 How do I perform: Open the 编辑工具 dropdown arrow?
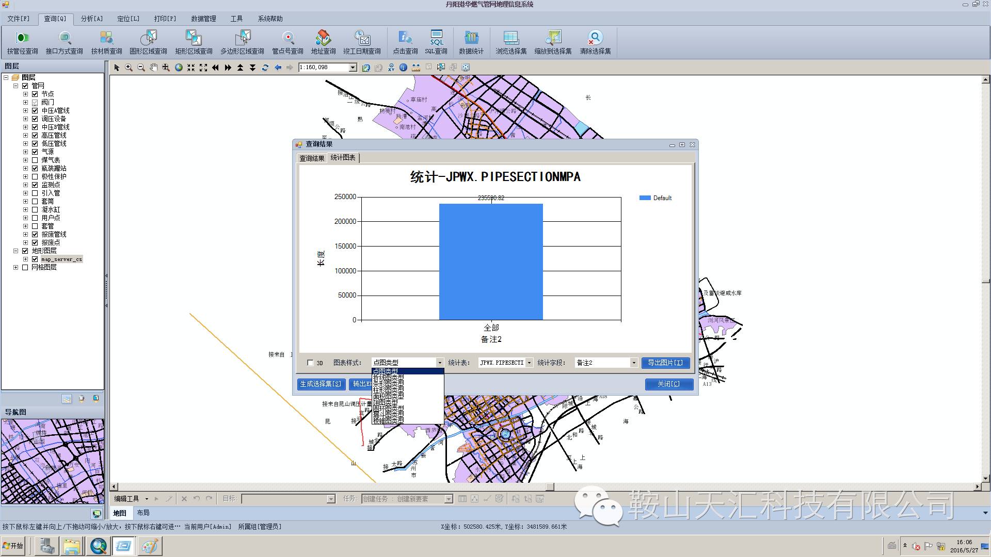pyautogui.click(x=147, y=499)
